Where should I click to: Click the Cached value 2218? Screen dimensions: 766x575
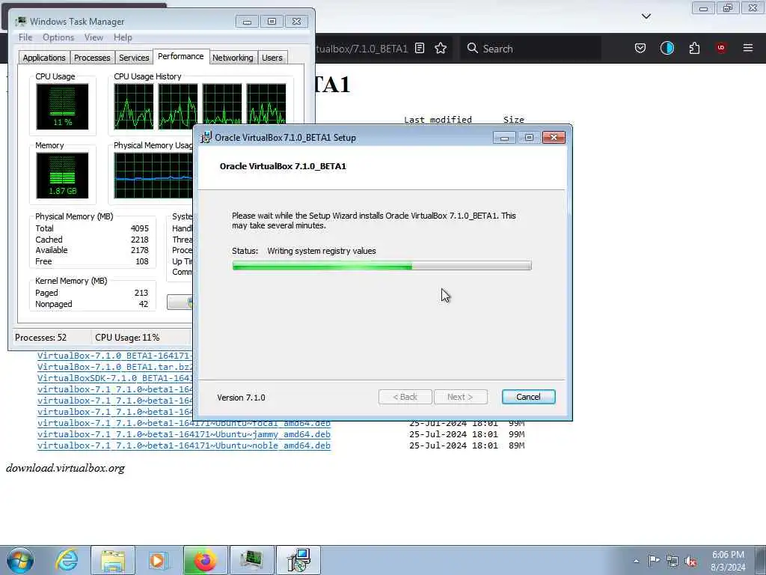[140, 240]
